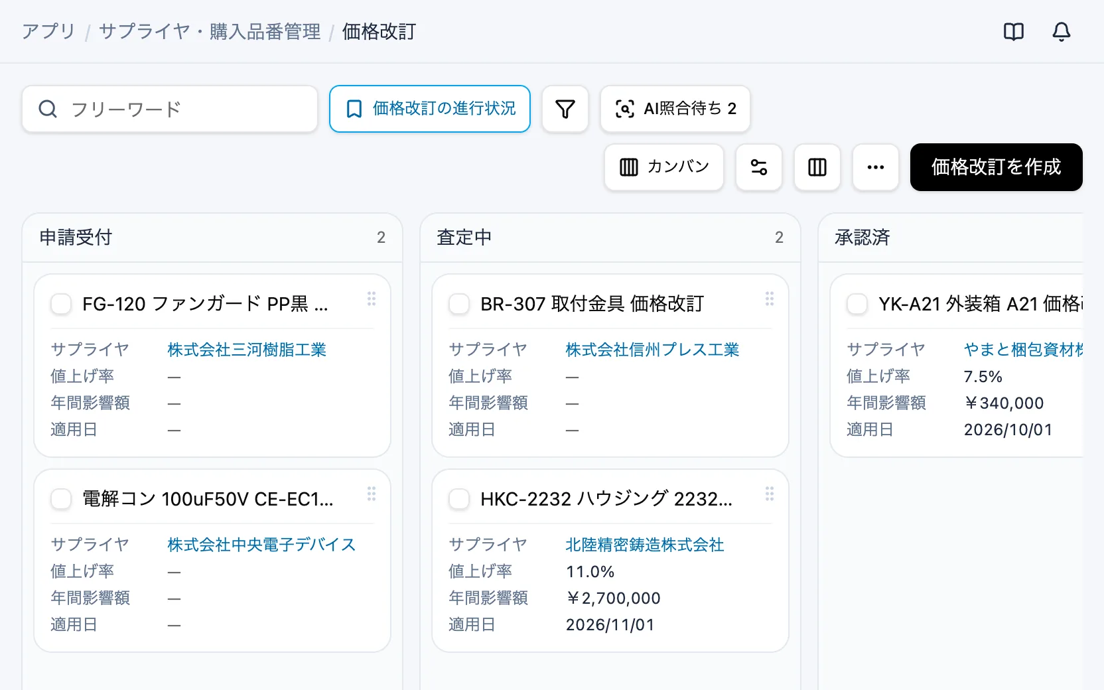
Task: Open card BR-307 取付金具 価格改訂 title
Action: click(x=592, y=304)
